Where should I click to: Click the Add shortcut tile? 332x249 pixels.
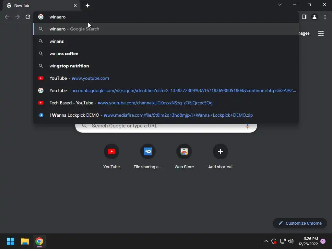pos(220,157)
